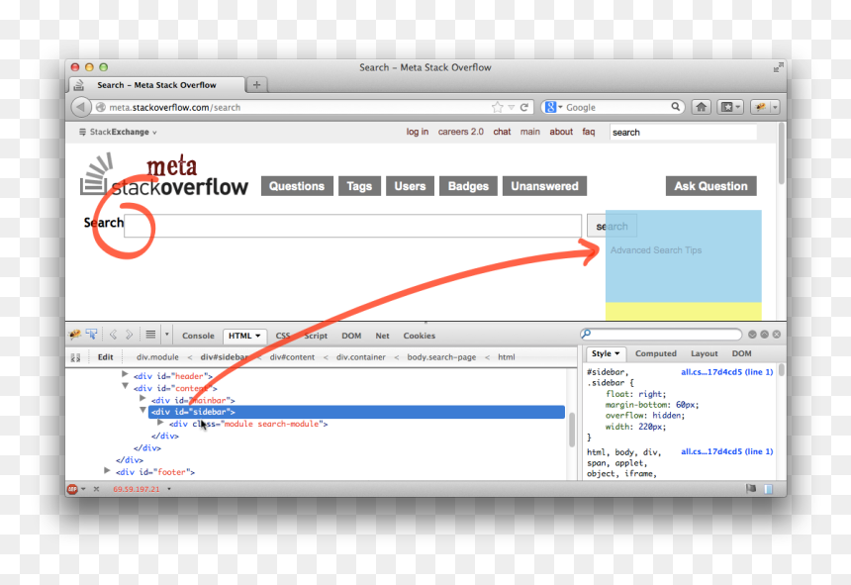
Task: Open all.cs...17d4cd5 link beside #sidebar rule
Action: [x=727, y=372]
